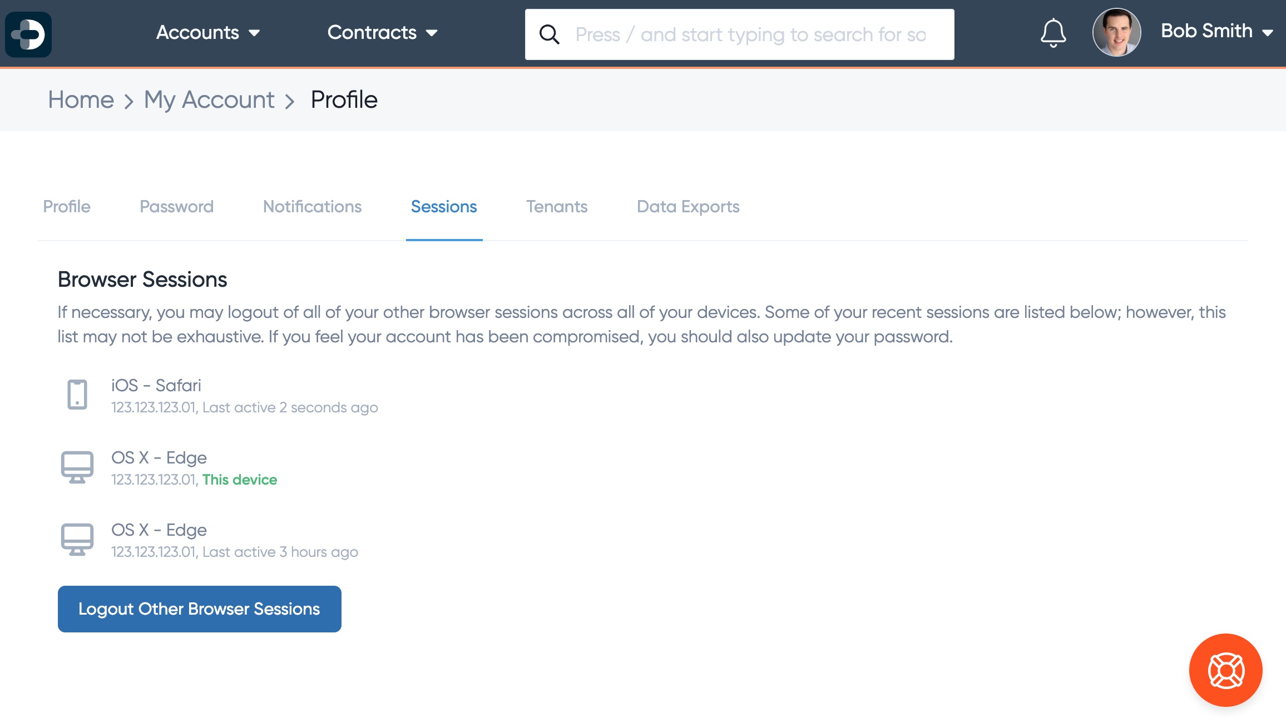This screenshot has width=1286, height=718.
Task: Click the monitor icon for this device
Action: [77, 467]
